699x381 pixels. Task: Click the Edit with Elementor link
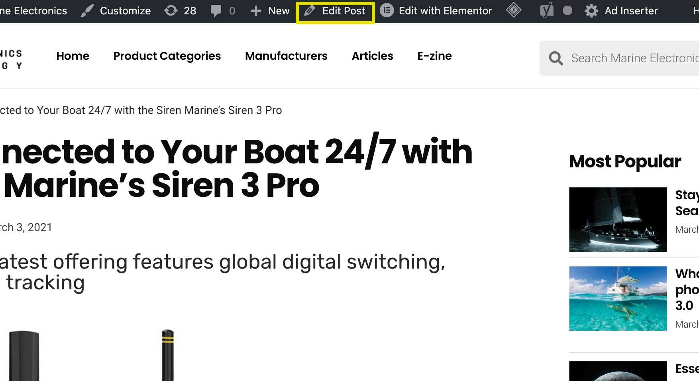click(x=445, y=11)
